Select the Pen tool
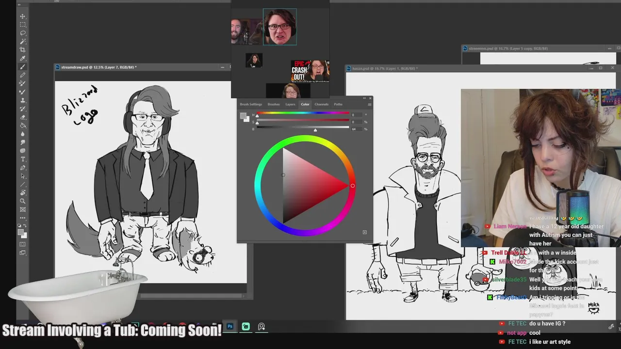Screen dimensions: 621x349 [23, 168]
